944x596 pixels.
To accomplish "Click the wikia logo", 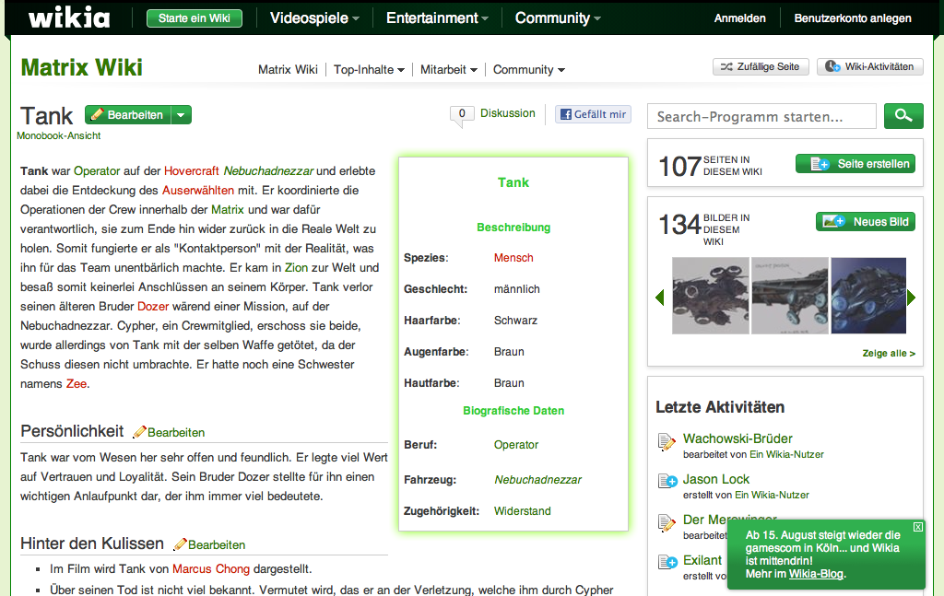I will 69,18.
